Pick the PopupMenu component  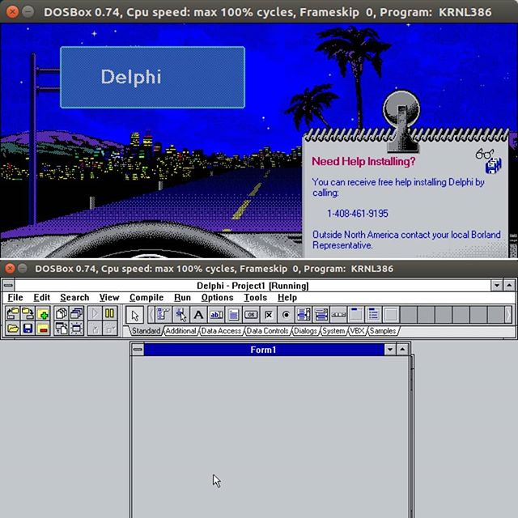point(181,315)
